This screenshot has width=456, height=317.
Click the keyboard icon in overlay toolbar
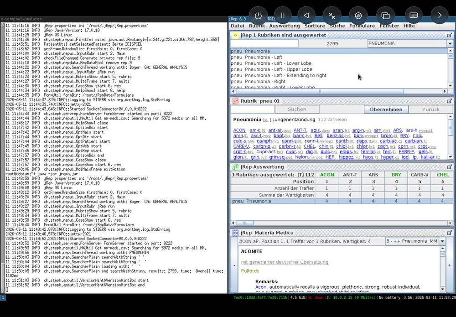(414, 16)
